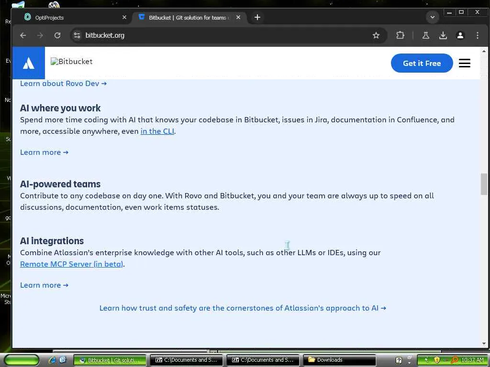Open the trust and safety cornerstones link
Screen dimensions: 490x367
tap(243, 308)
